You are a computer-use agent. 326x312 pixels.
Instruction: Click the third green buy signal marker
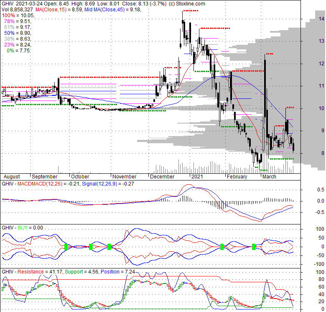(109, 247)
